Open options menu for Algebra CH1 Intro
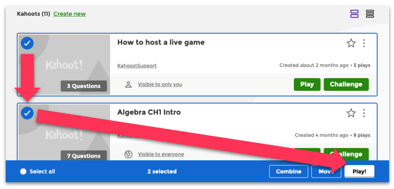 [x=364, y=113]
